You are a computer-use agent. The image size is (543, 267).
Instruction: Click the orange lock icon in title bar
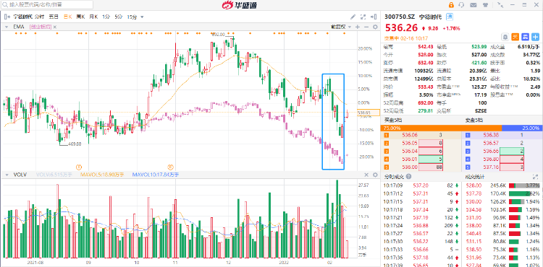tap(451, 5)
